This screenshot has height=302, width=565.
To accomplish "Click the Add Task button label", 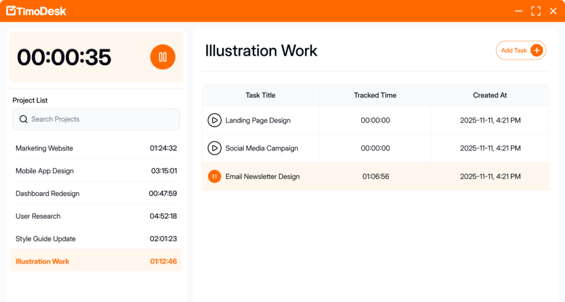I will [x=514, y=50].
